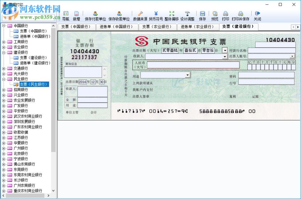Click the 关闭 toolbar icon

(257, 16)
